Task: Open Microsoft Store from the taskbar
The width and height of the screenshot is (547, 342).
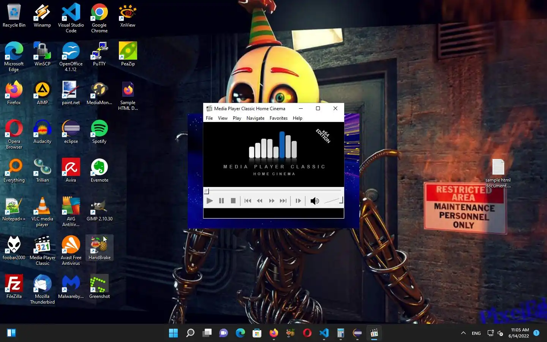Action: pyautogui.click(x=257, y=333)
